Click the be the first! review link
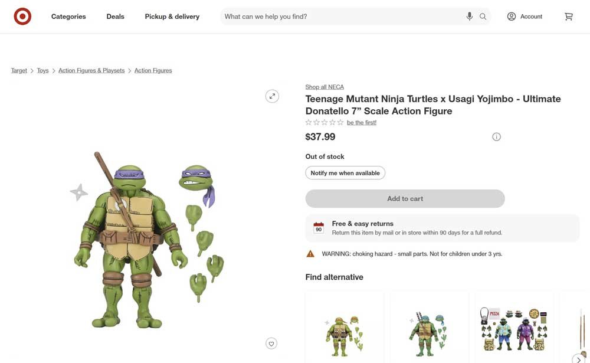 (x=362, y=122)
